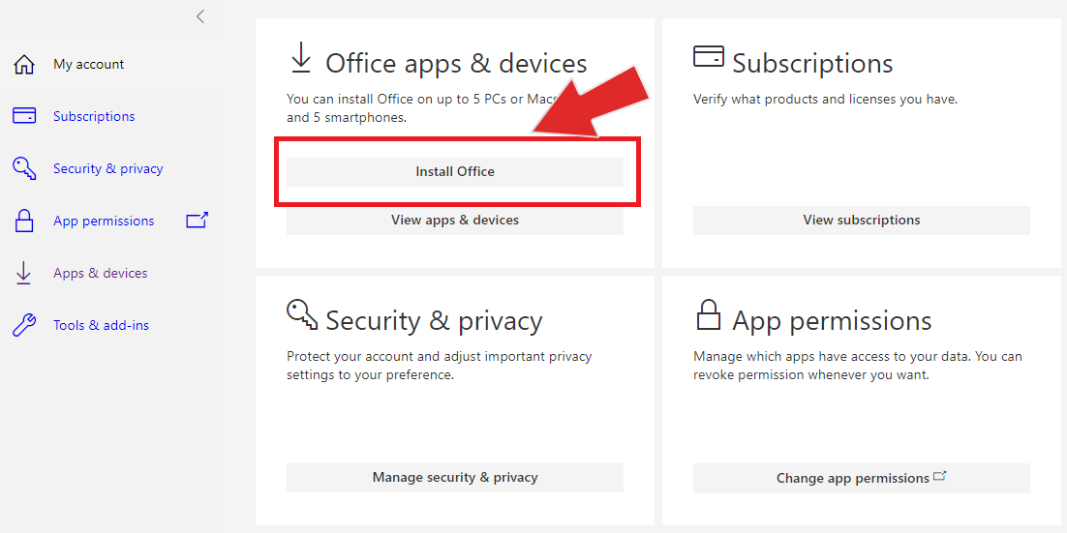
Task: Click Manage security & privacy button
Action: [x=454, y=478]
